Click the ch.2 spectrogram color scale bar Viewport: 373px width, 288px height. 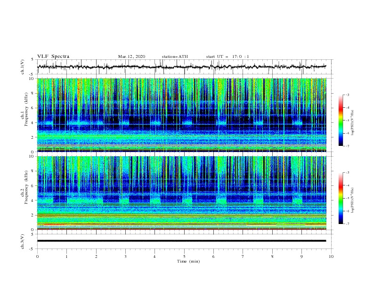click(341, 198)
